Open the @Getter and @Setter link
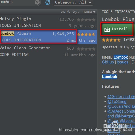This screenshot has height=135, width=135. click(x=121, y=97)
